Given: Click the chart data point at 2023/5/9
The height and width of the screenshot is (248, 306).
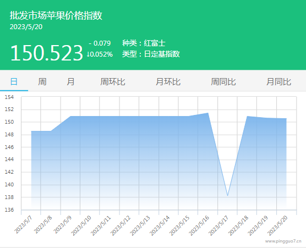Looking at the screenshot, I should [x=70, y=117].
